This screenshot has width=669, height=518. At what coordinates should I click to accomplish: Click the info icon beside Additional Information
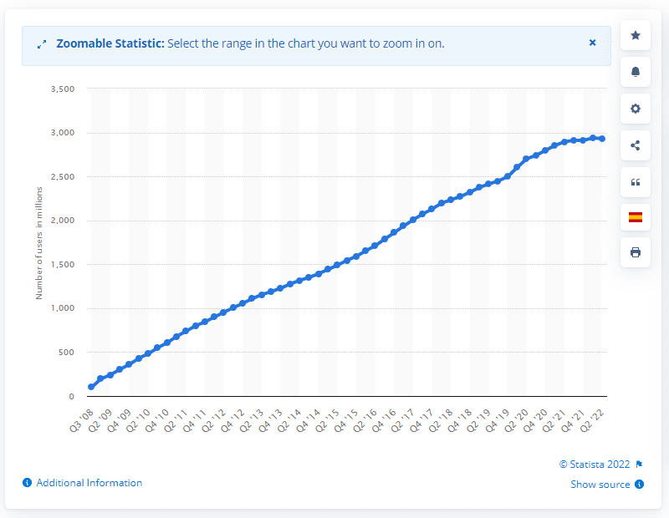pos(28,483)
